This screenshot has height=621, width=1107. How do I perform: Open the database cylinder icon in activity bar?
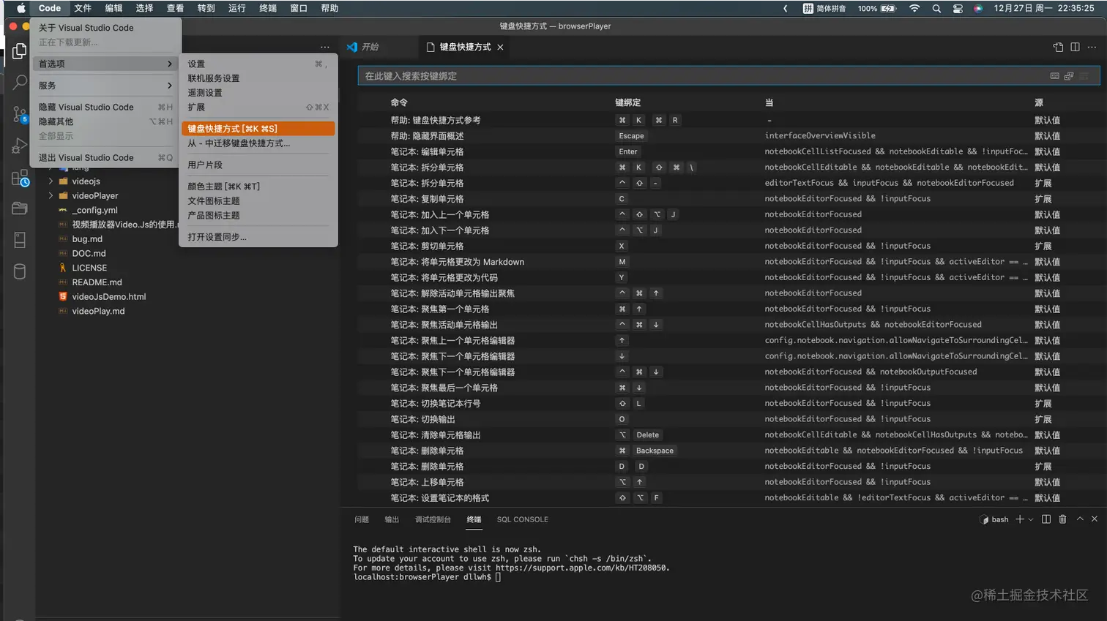point(20,271)
